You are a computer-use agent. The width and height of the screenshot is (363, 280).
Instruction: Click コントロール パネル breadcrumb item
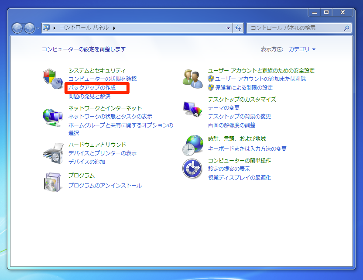click(x=84, y=28)
